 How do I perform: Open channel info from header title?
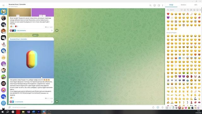tap(17, 4)
